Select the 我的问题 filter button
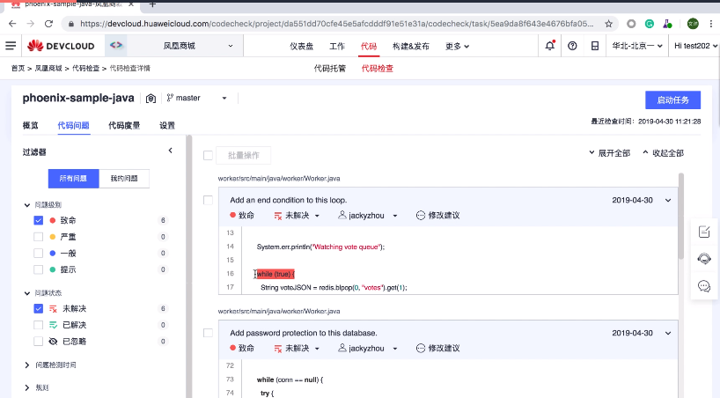Image resolution: width=720 pixels, height=398 pixels. pos(124,179)
